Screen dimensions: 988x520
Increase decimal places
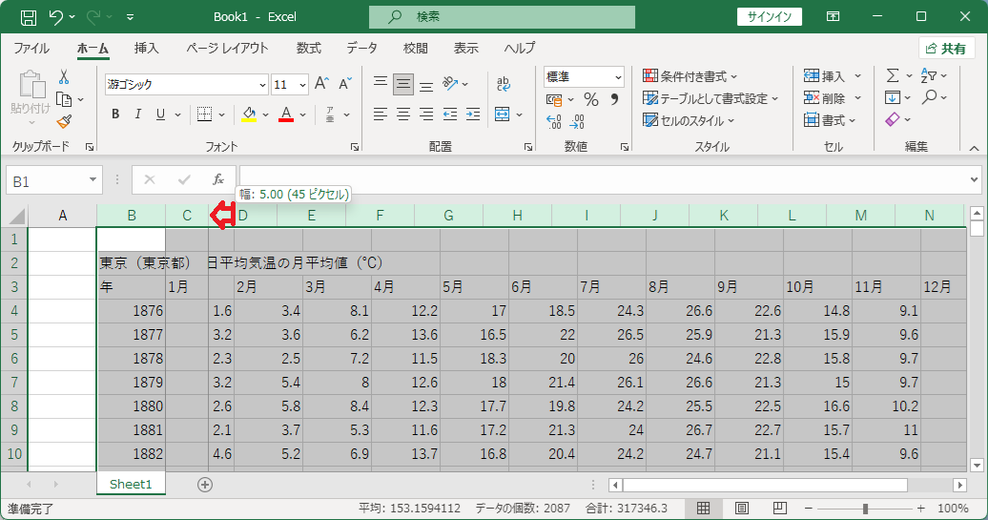(x=554, y=121)
